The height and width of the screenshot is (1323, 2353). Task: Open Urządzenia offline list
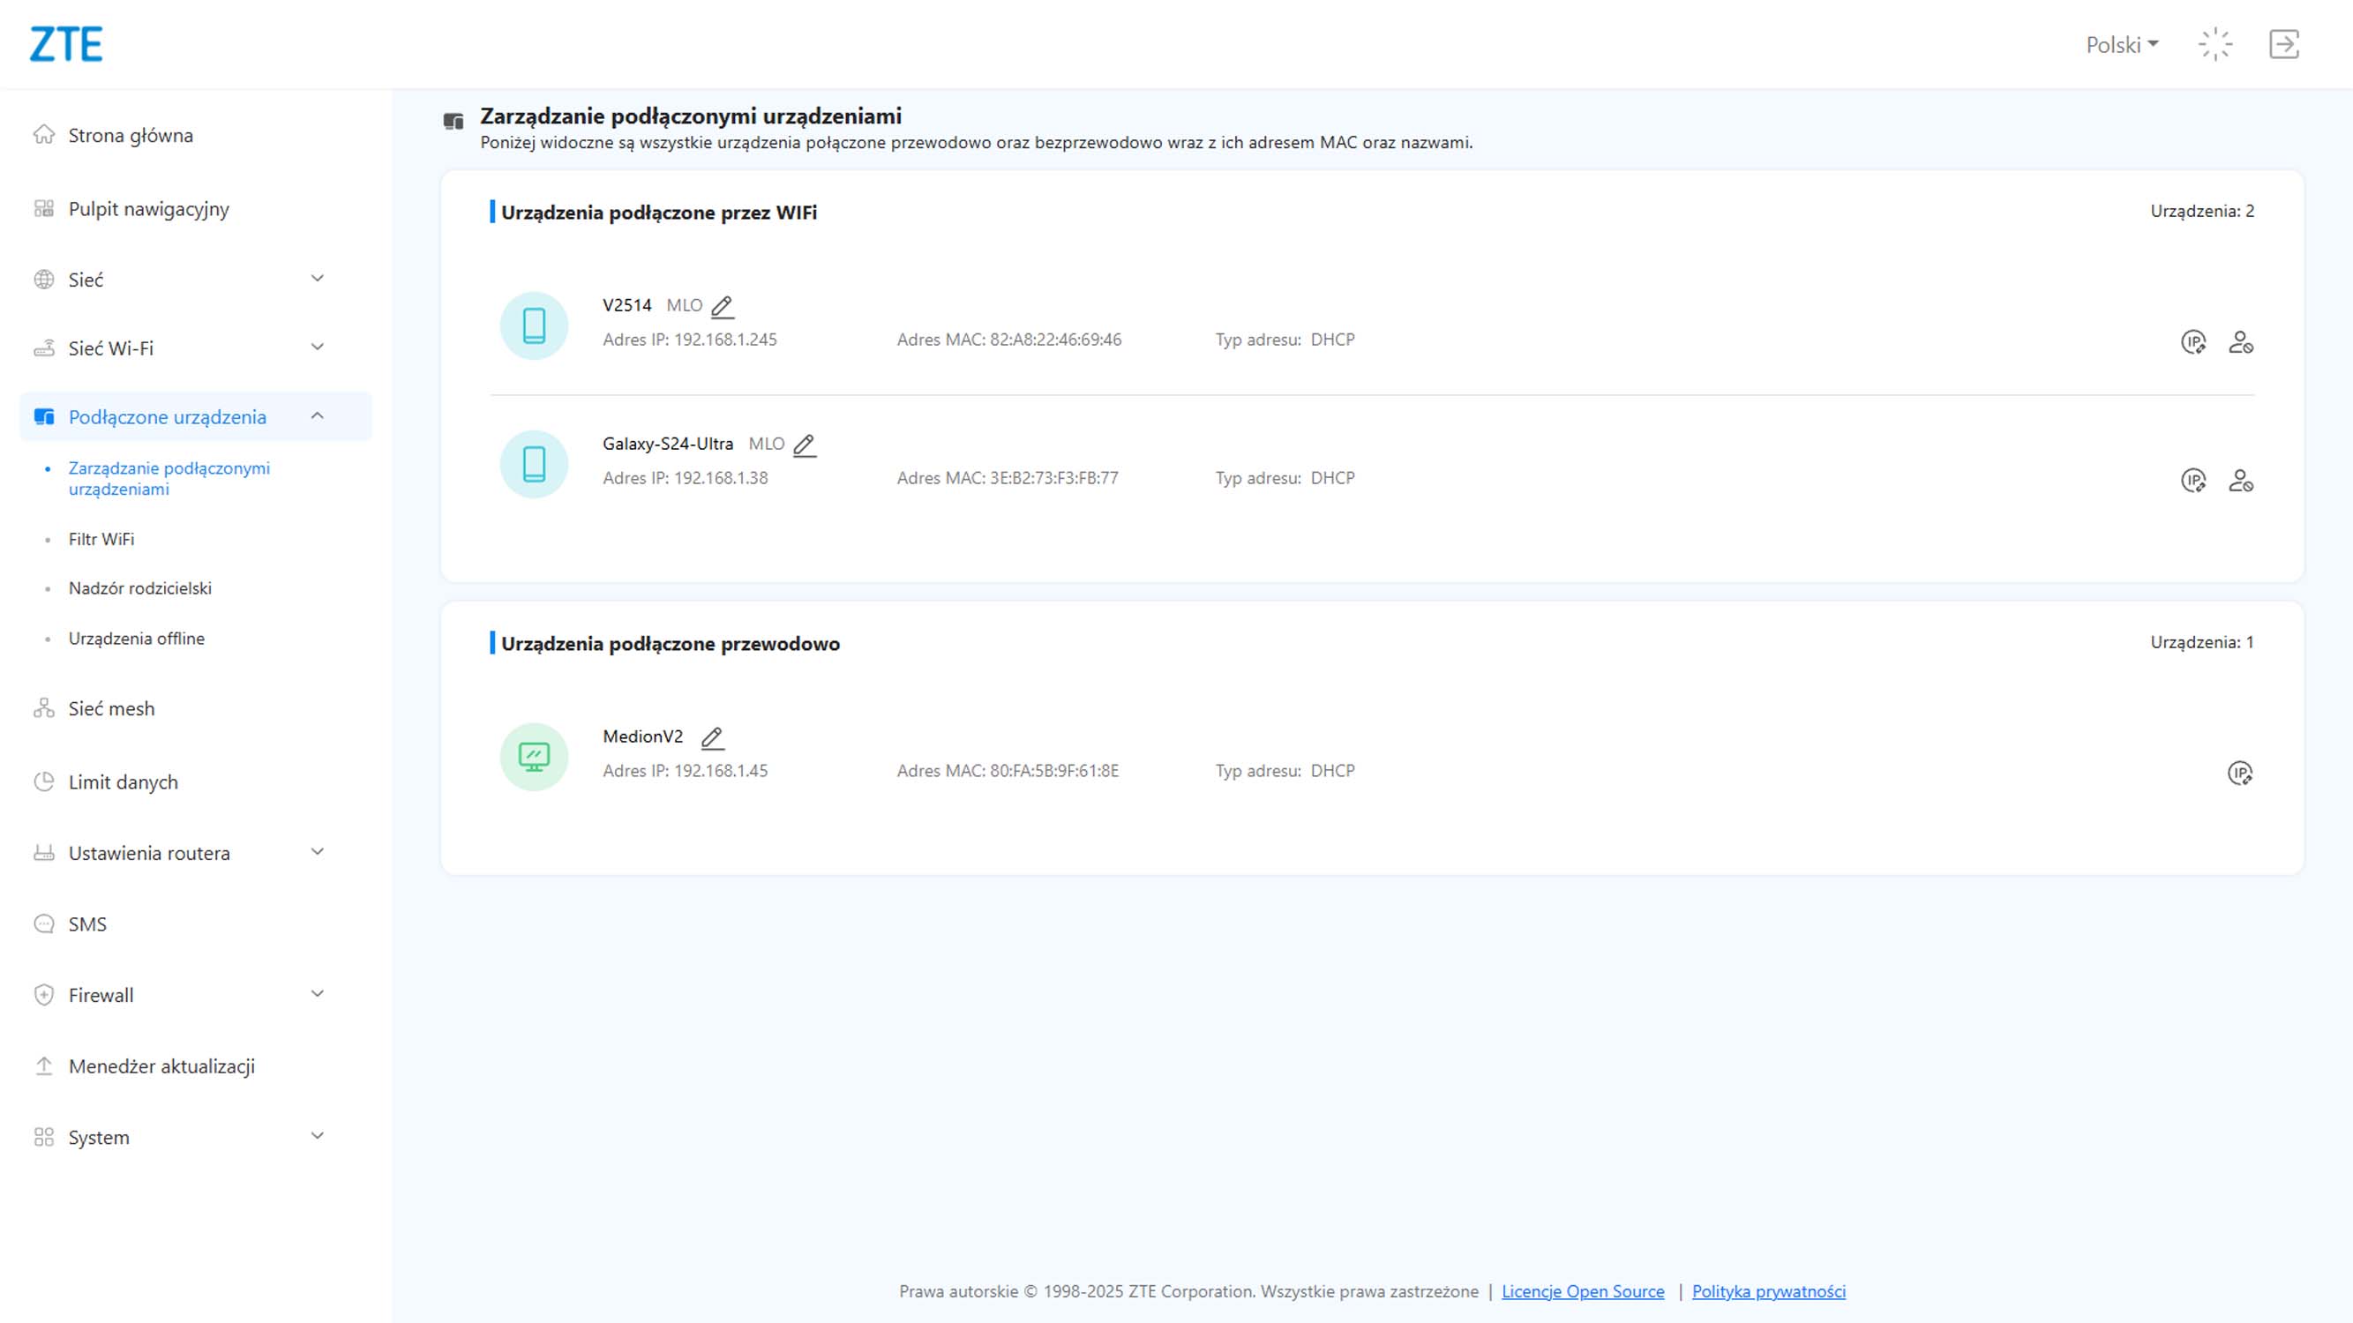point(136,639)
